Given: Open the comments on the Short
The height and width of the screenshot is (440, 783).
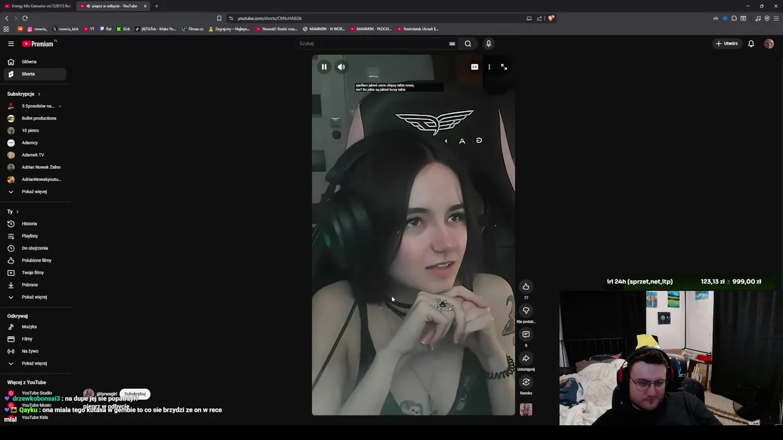Looking at the screenshot, I should click(x=526, y=334).
